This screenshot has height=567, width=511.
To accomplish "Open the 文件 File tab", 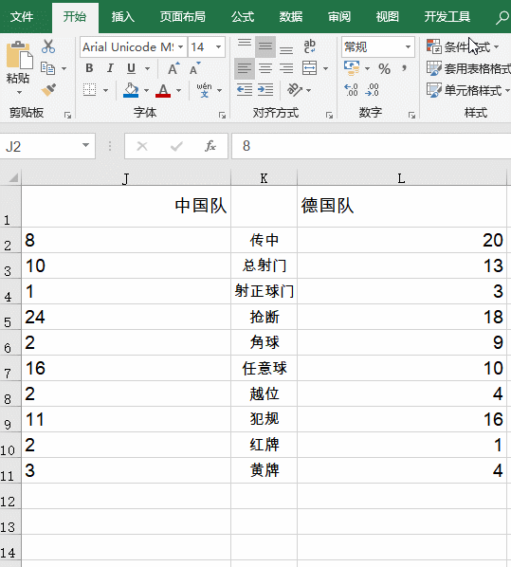I will tap(22, 17).
